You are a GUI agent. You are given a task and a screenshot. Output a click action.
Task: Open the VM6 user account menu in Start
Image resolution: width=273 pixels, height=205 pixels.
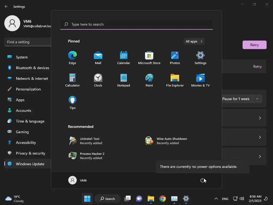tap(78, 180)
